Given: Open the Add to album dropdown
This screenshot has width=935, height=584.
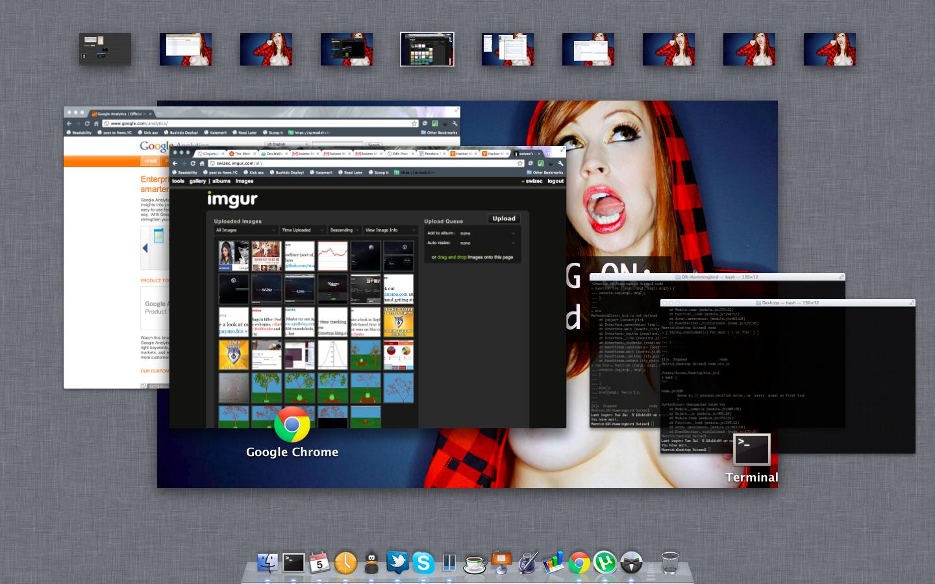Looking at the screenshot, I should pyautogui.click(x=487, y=233).
